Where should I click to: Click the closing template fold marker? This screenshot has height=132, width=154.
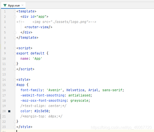(x=15, y=38)
